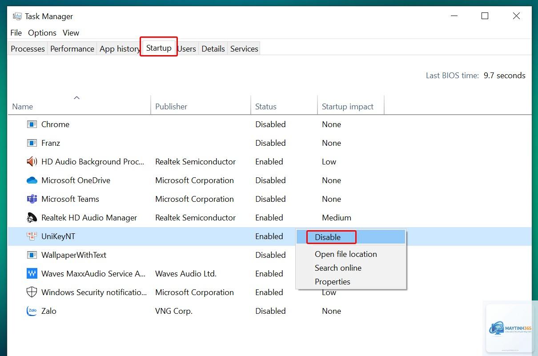Switch to the Details tab
This screenshot has height=356, width=538.
tap(213, 49)
